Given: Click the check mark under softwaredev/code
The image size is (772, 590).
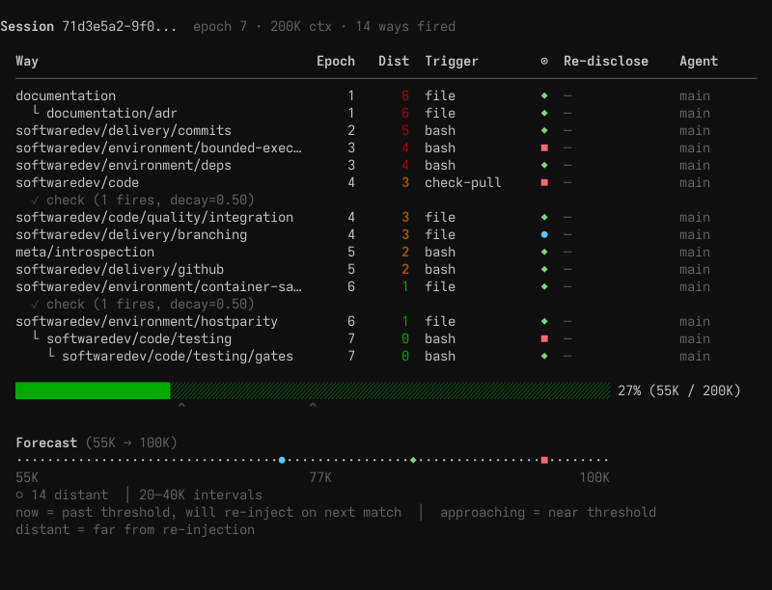Looking at the screenshot, I should pos(35,201).
